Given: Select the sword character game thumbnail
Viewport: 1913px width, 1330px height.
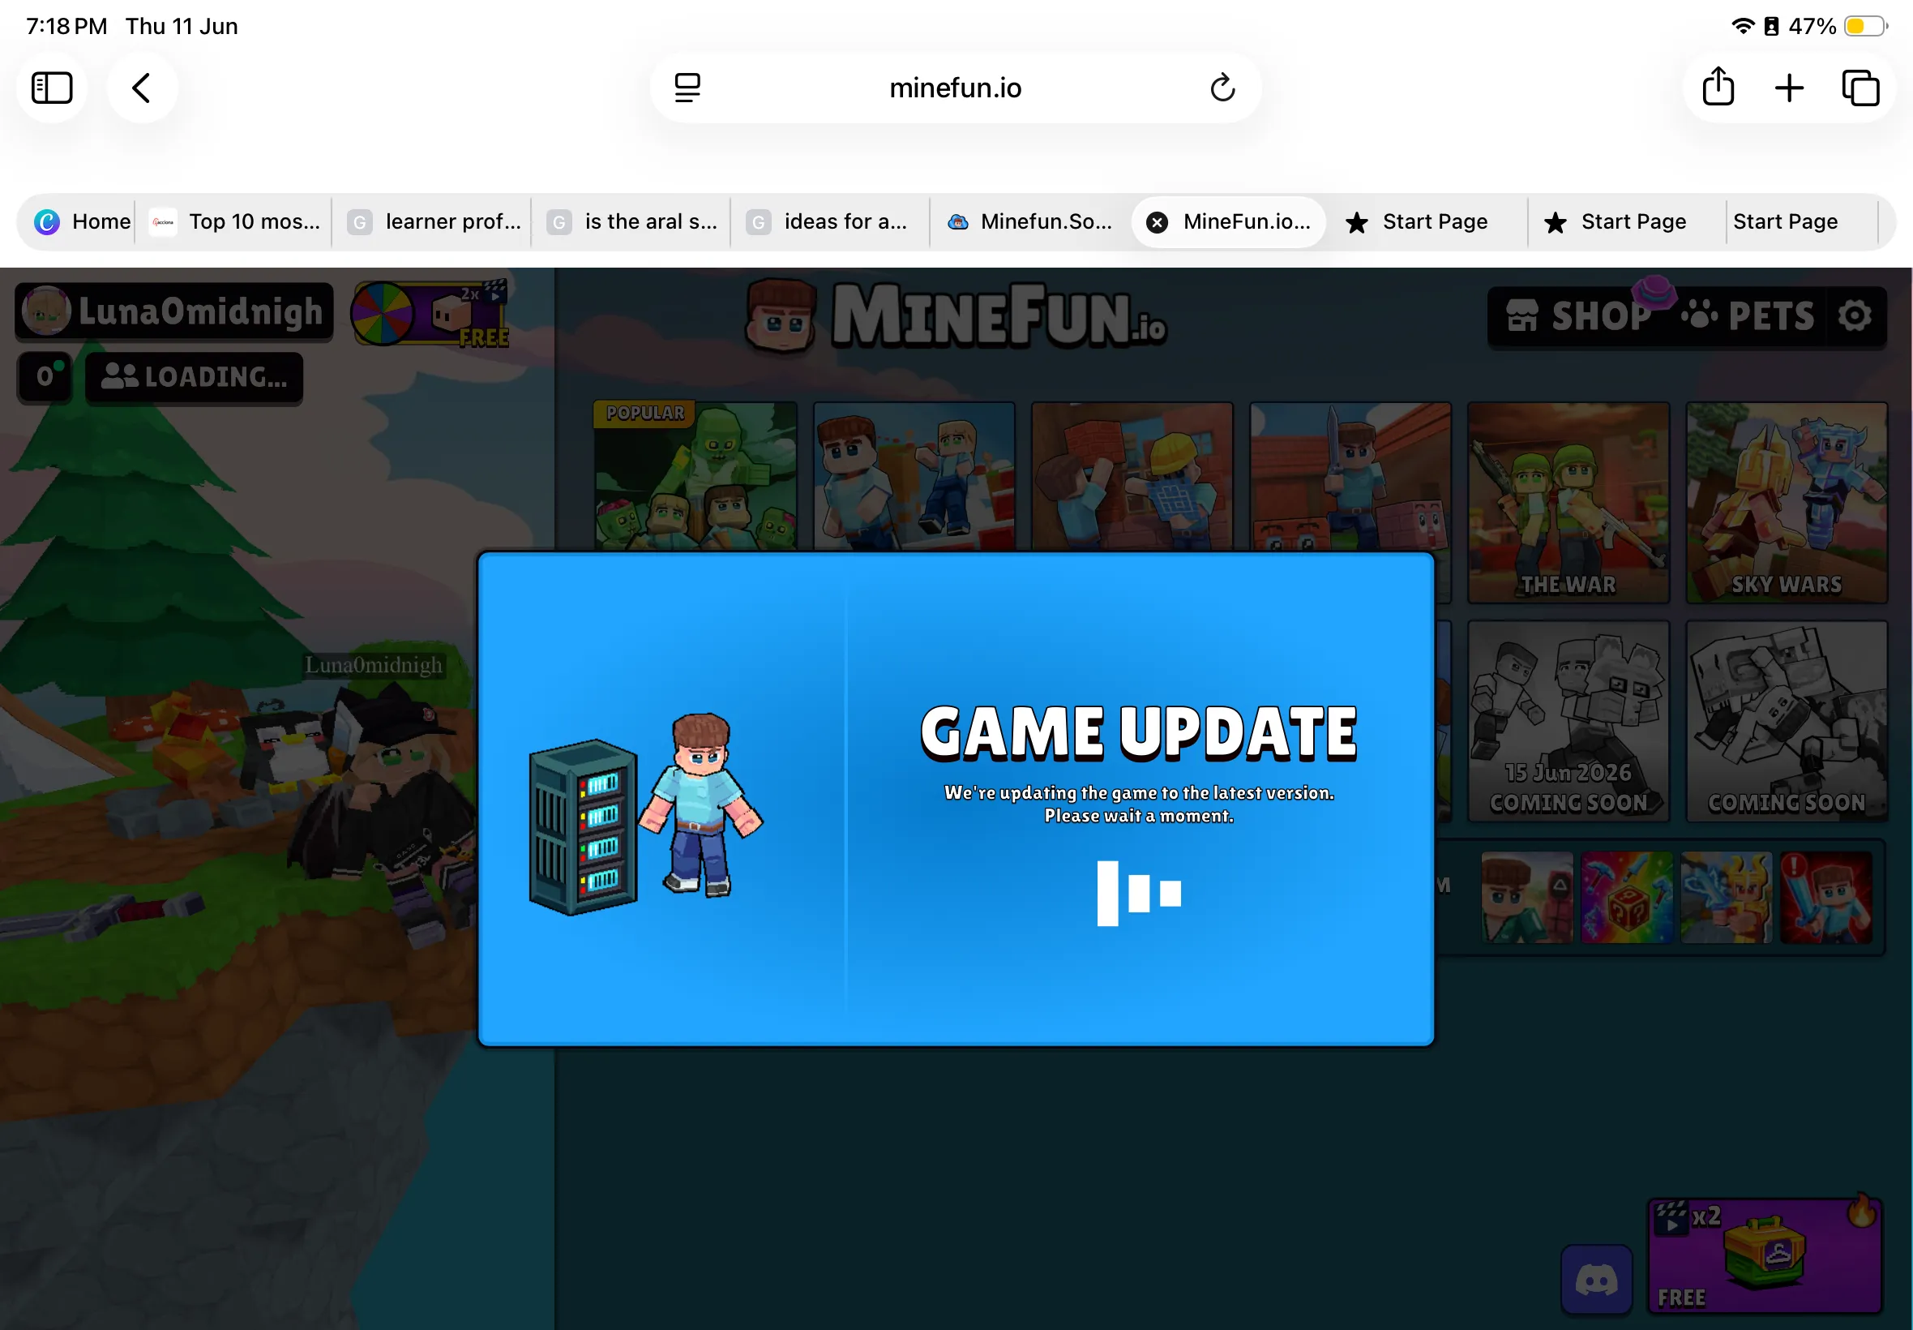Looking at the screenshot, I should point(1350,476).
